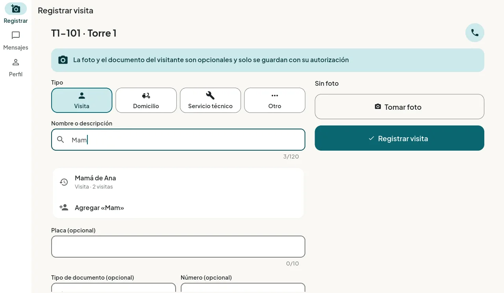Call the unit with the phone icon

tap(475, 33)
